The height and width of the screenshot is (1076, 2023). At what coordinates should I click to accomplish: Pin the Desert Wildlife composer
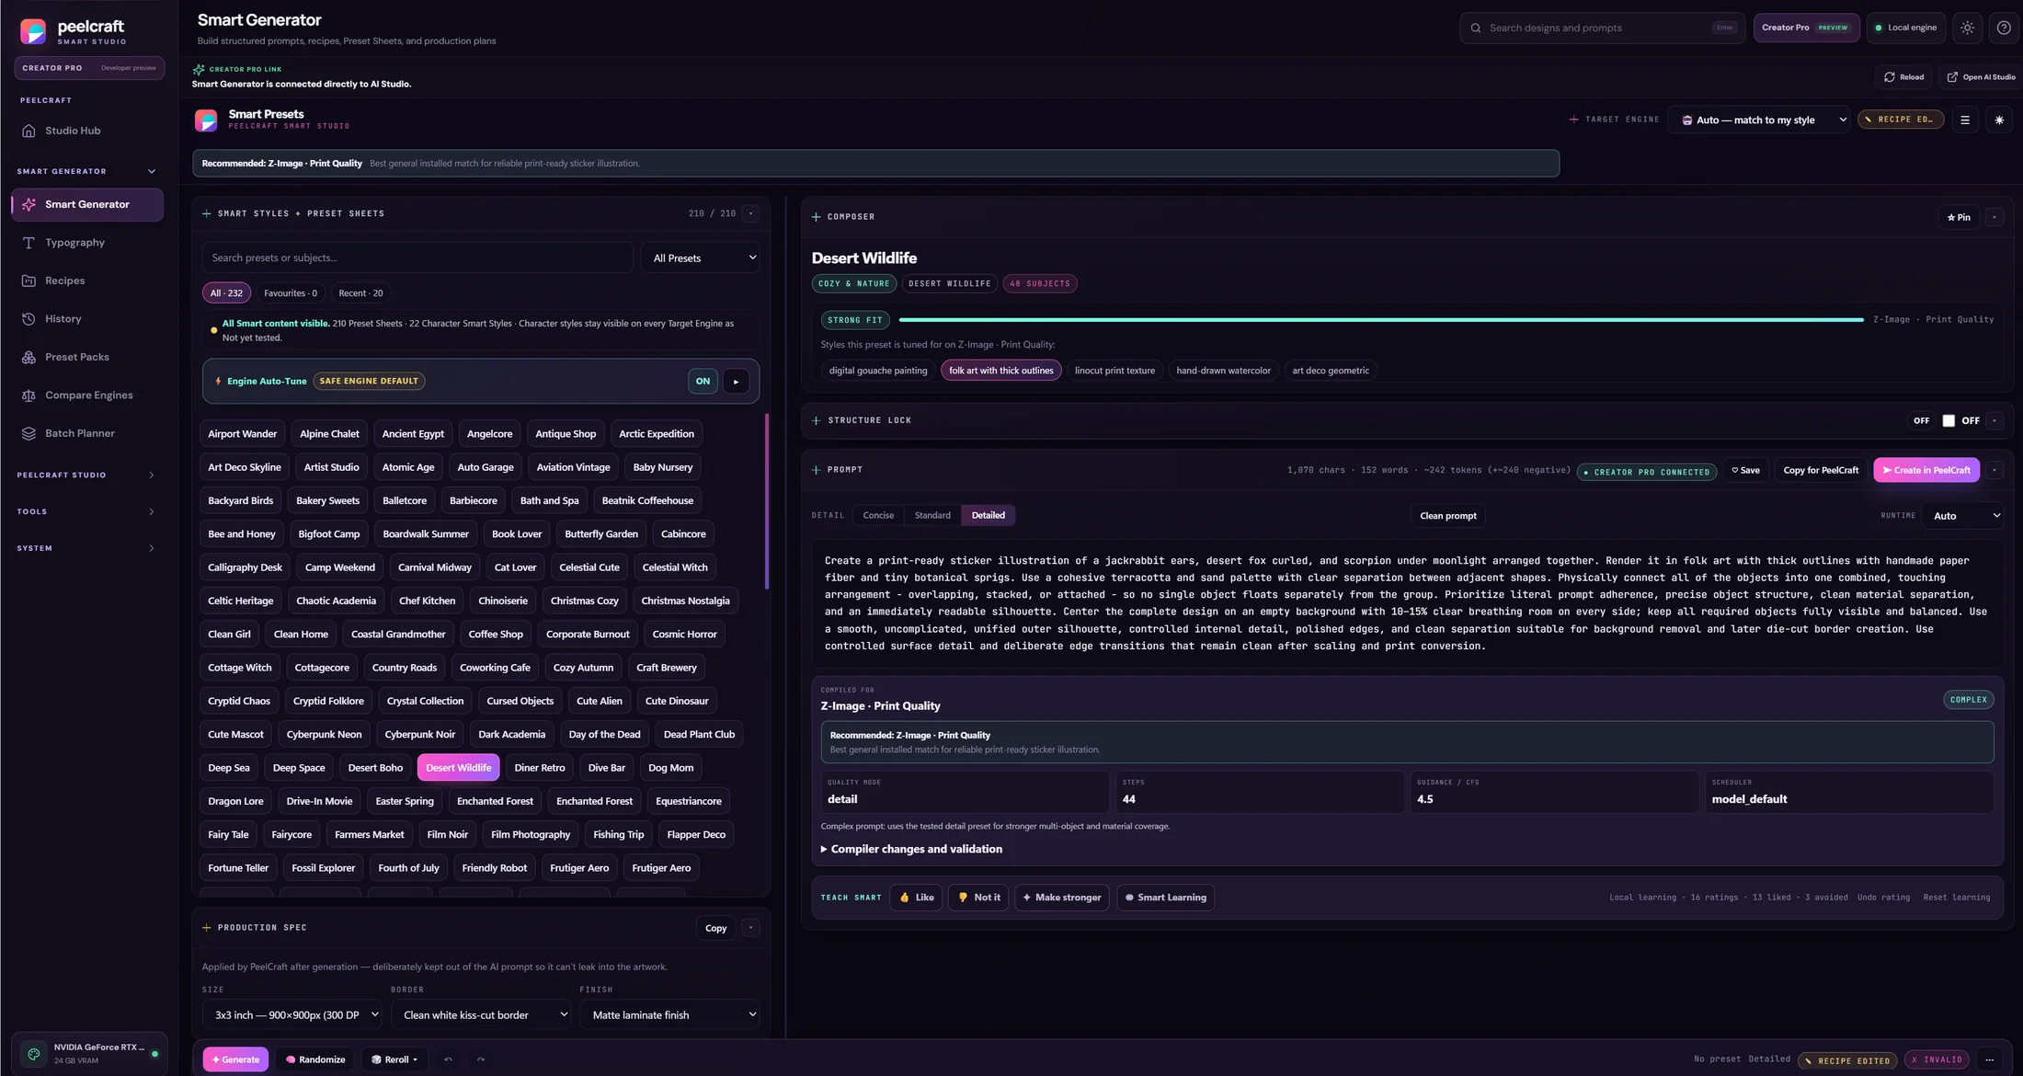[x=1959, y=217]
